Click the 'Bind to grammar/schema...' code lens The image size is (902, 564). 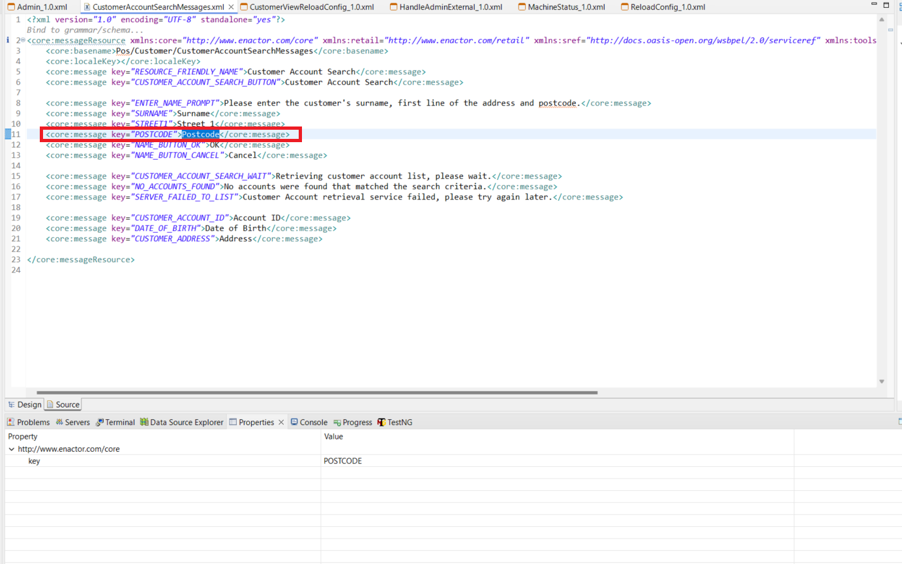85,30
